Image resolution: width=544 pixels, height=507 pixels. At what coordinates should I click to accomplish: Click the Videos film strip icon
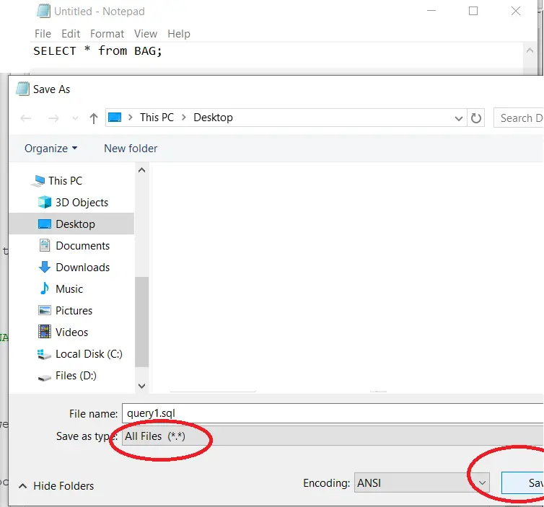tap(45, 332)
